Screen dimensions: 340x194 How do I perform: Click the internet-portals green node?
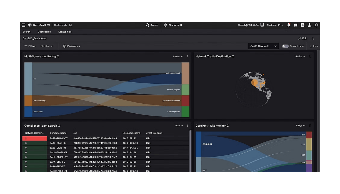point(186,111)
